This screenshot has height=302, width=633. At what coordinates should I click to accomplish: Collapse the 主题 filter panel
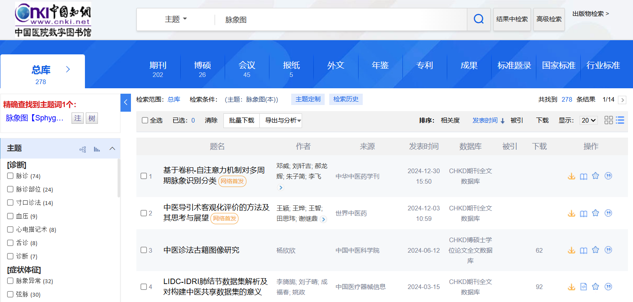coord(112,148)
